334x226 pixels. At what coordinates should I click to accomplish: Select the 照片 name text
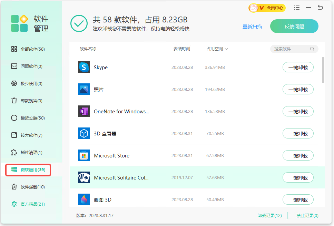[99, 90]
